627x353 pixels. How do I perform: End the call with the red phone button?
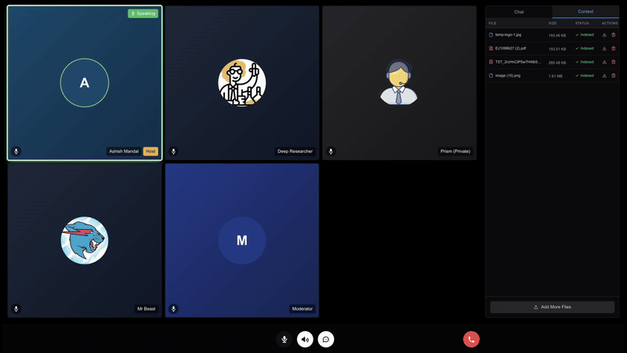(471, 339)
